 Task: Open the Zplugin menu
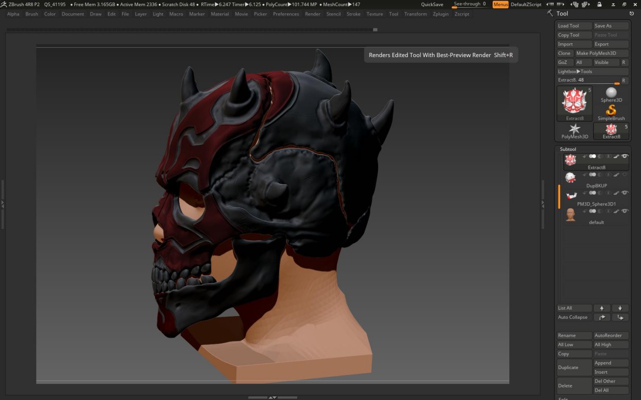[441, 14]
